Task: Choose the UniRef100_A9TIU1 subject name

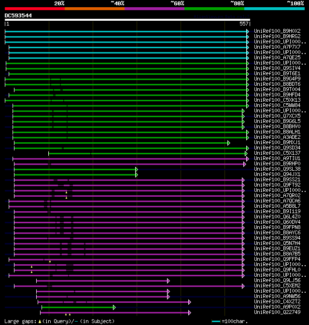Action: pos(277,159)
